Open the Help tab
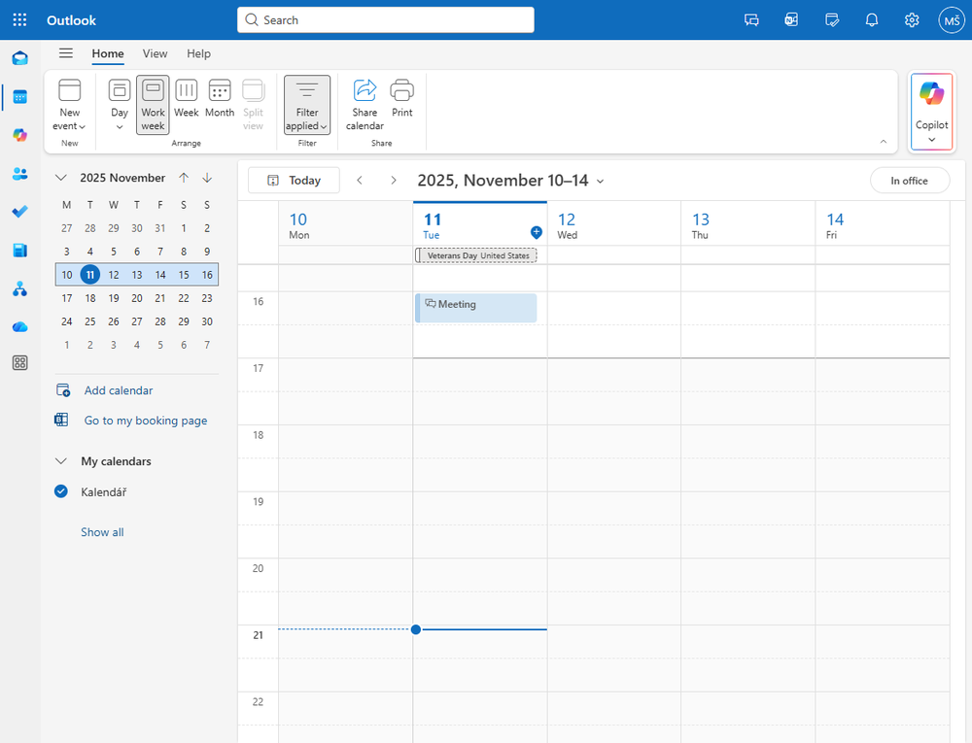The height and width of the screenshot is (743, 972). 198,53
